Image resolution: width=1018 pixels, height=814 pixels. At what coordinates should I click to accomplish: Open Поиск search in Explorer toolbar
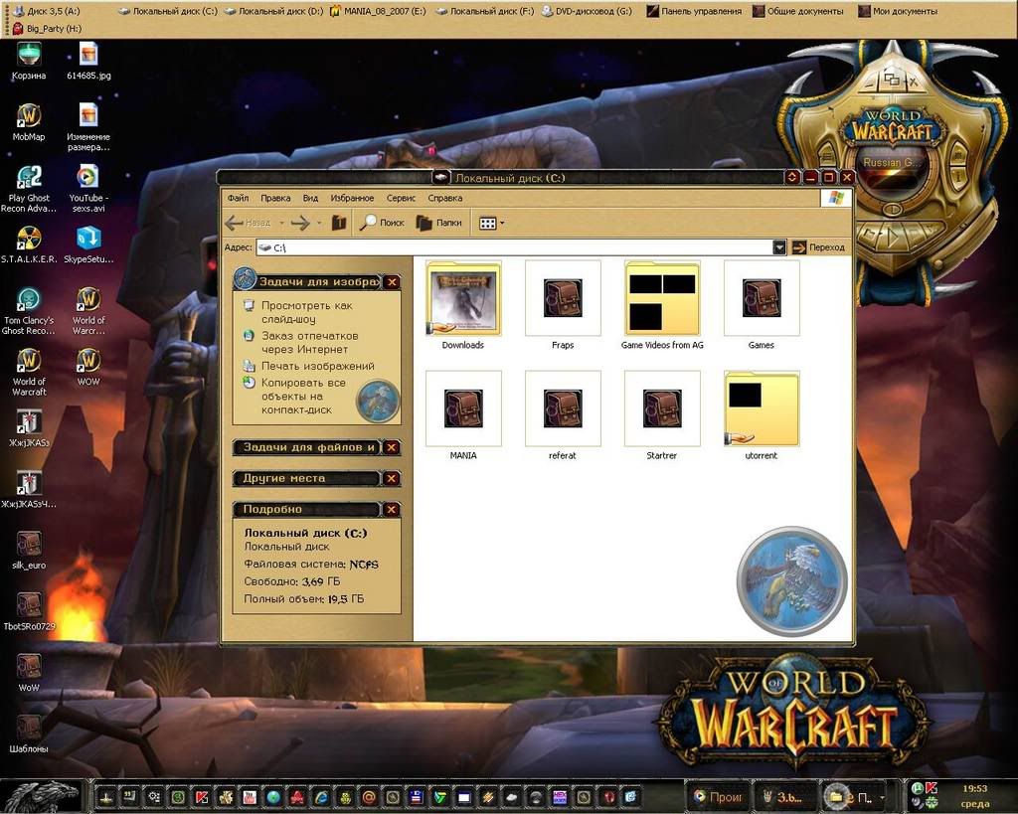coord(383,223)
